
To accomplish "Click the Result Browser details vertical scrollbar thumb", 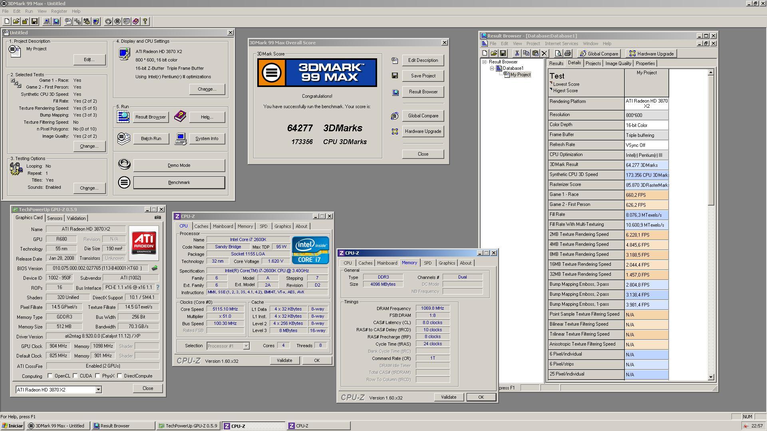I will click(711, 140).
